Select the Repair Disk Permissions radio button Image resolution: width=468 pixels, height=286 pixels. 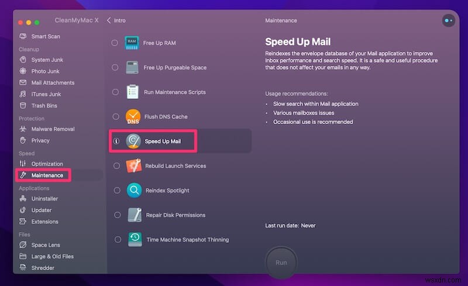click(x=118, y=215)
